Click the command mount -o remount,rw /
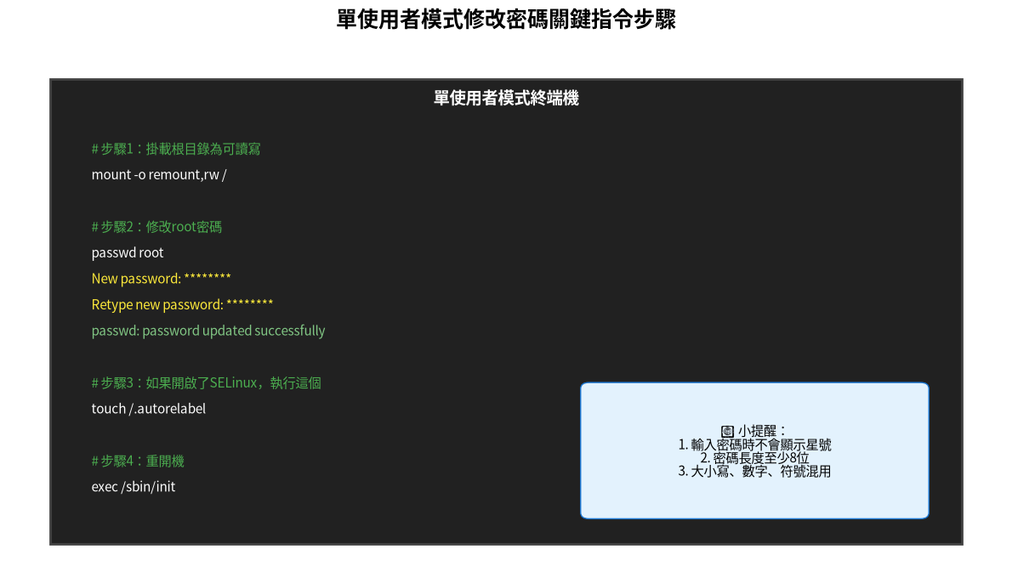This screenshot has height=583, width=1012. click(159, 175)
